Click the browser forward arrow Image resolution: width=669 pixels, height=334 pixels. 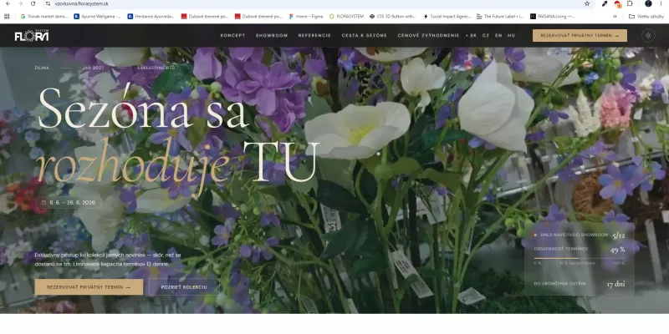click(20, 4)
